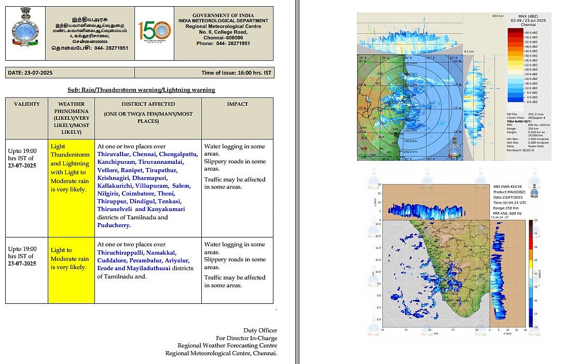Image resolution: width=564 pixels, height=364 pixels.
Task: Click the IMPACT column header
Action: 237,104
